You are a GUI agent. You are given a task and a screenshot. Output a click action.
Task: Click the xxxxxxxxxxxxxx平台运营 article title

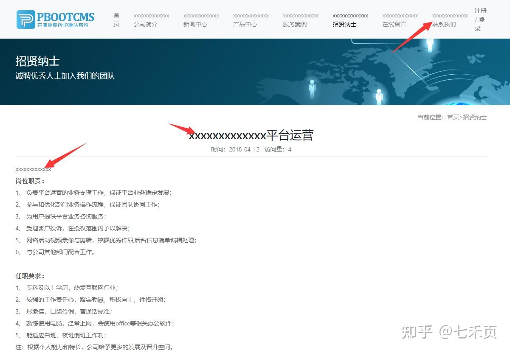tap(252, 135)
